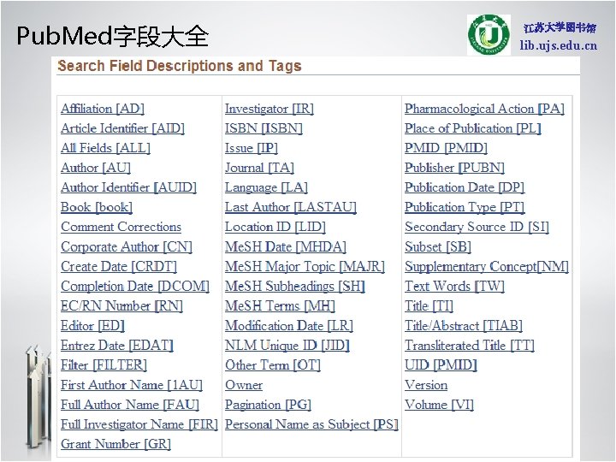
Task: Open Full Author Name [FAU] link
Action: pos(130,405)
